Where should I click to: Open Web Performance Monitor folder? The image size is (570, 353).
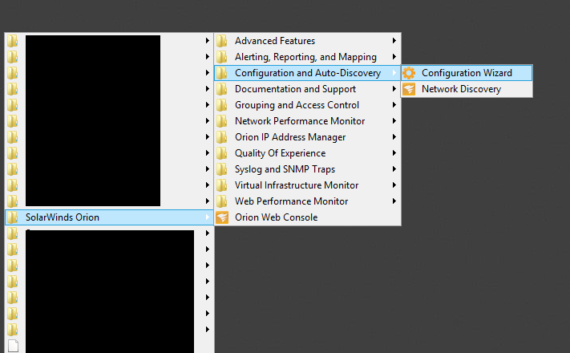pyautogui.click(x=308, y=201)
